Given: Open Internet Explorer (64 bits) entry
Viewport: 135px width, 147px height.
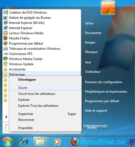Looking at the screenshot, I should [42, 23].
